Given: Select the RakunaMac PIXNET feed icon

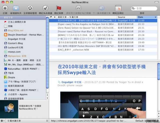Looking at the screenshot, I should click(5, 69).
